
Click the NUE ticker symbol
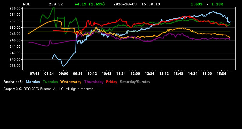pos(26,4)
